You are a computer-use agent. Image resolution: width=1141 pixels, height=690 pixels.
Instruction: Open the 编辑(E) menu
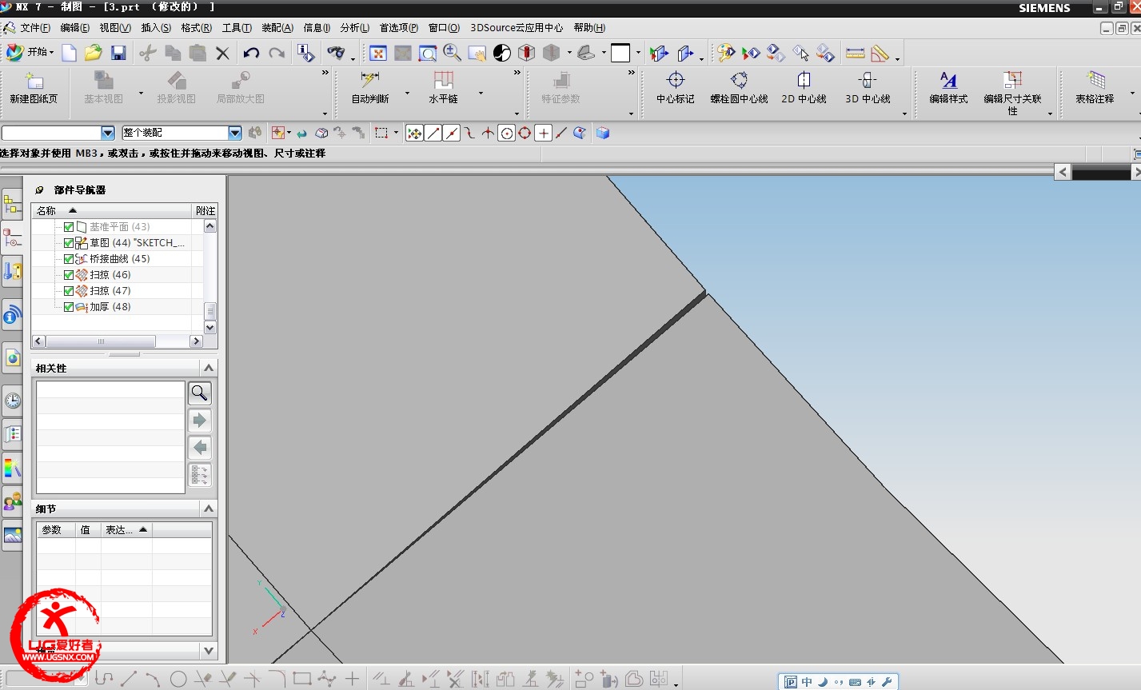[75, 28]
